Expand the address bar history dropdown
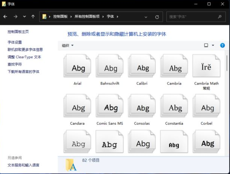Image resolution: width=230 pixels, height=174 pixels. tap(146, 17)
